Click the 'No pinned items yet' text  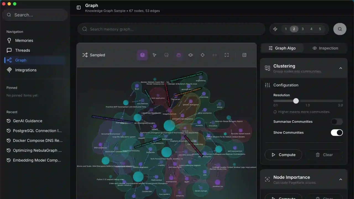click(x=22, y=95)
